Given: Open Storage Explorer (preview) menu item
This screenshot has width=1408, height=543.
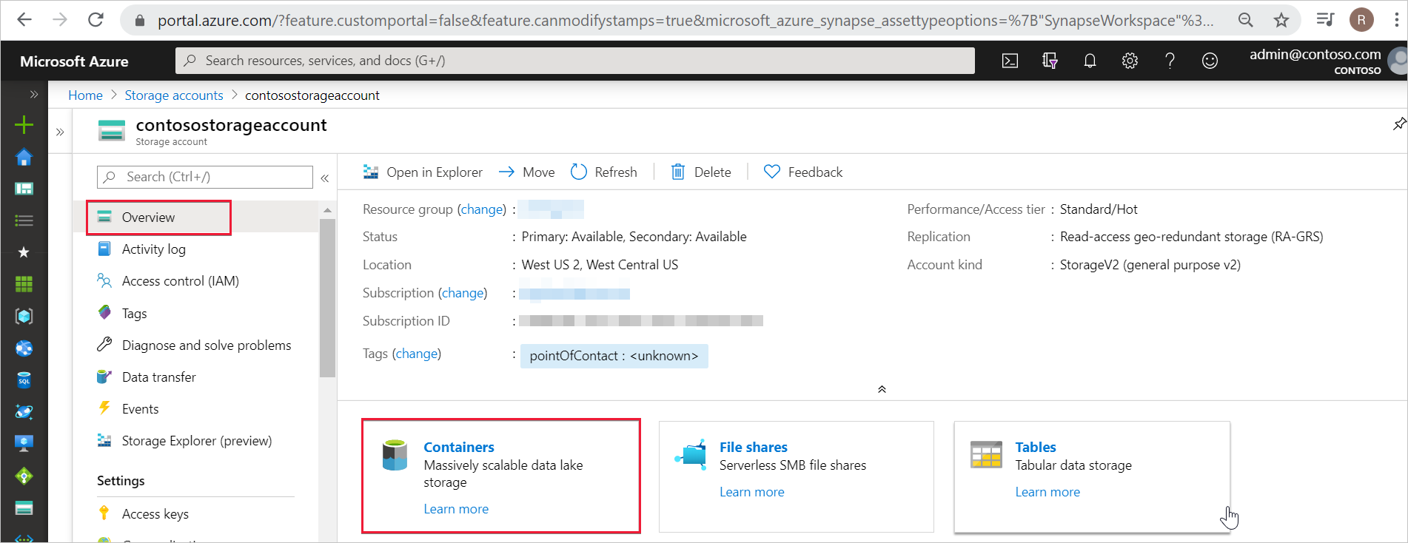Looking at the screenshot, I should tap(195, 441).
